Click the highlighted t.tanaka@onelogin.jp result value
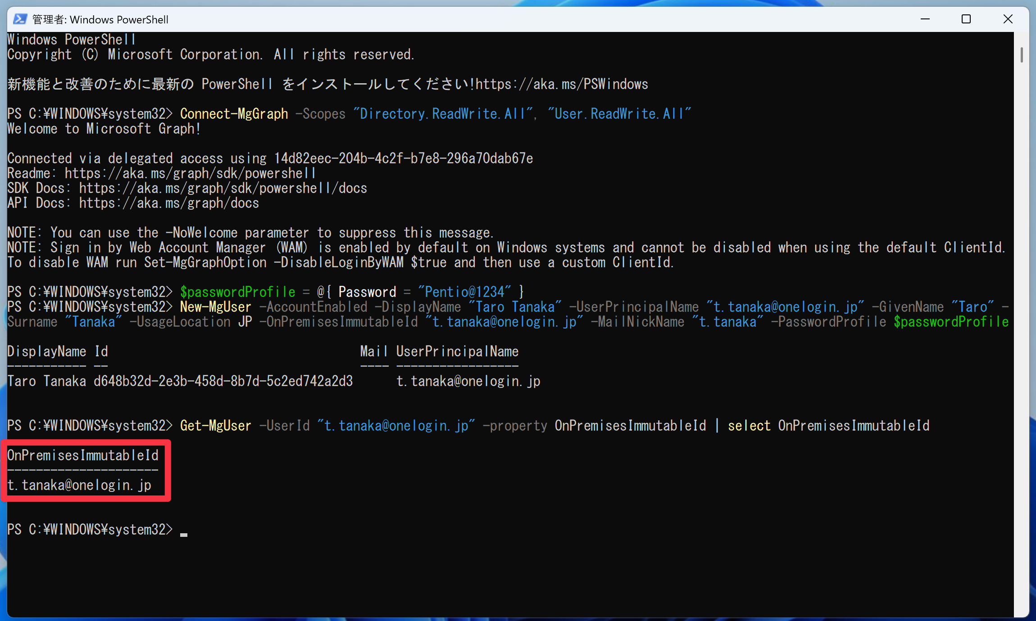Screen dimensions: 1036x621 point(79,485)
